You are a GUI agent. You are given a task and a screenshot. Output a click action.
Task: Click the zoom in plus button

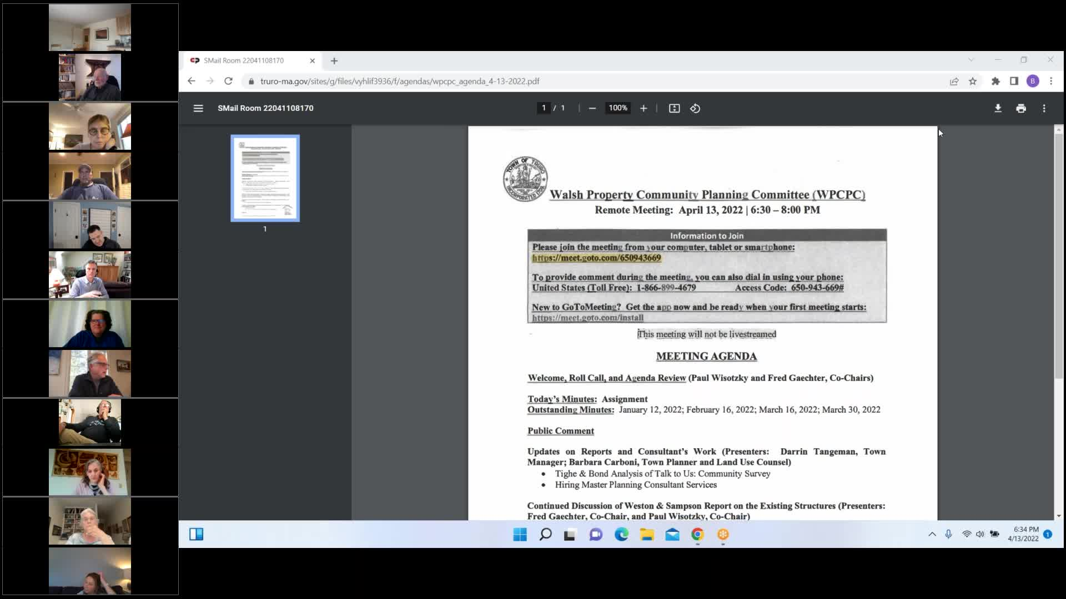[643, 108]
